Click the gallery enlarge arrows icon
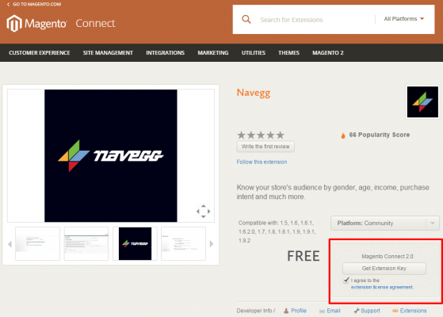The height and width of the screenshot is (317, 443). coord(203,212)
